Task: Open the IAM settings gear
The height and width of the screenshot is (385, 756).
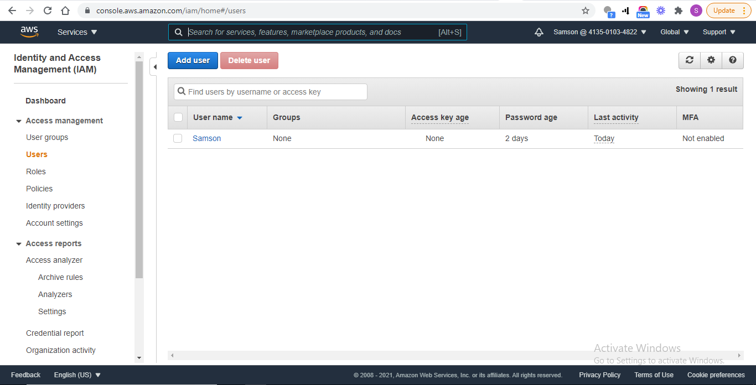Action: [x=711, y=60]
